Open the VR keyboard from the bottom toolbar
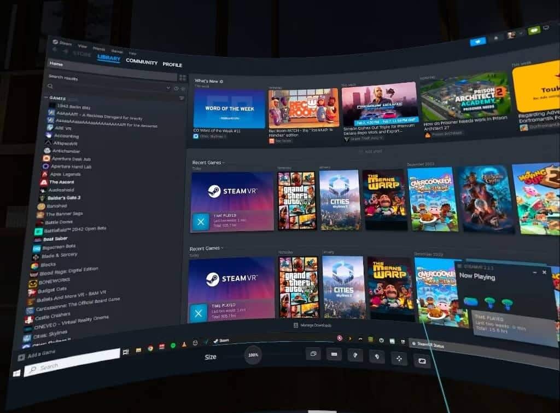This screenshot has width=560, height=413. point(334,354)
